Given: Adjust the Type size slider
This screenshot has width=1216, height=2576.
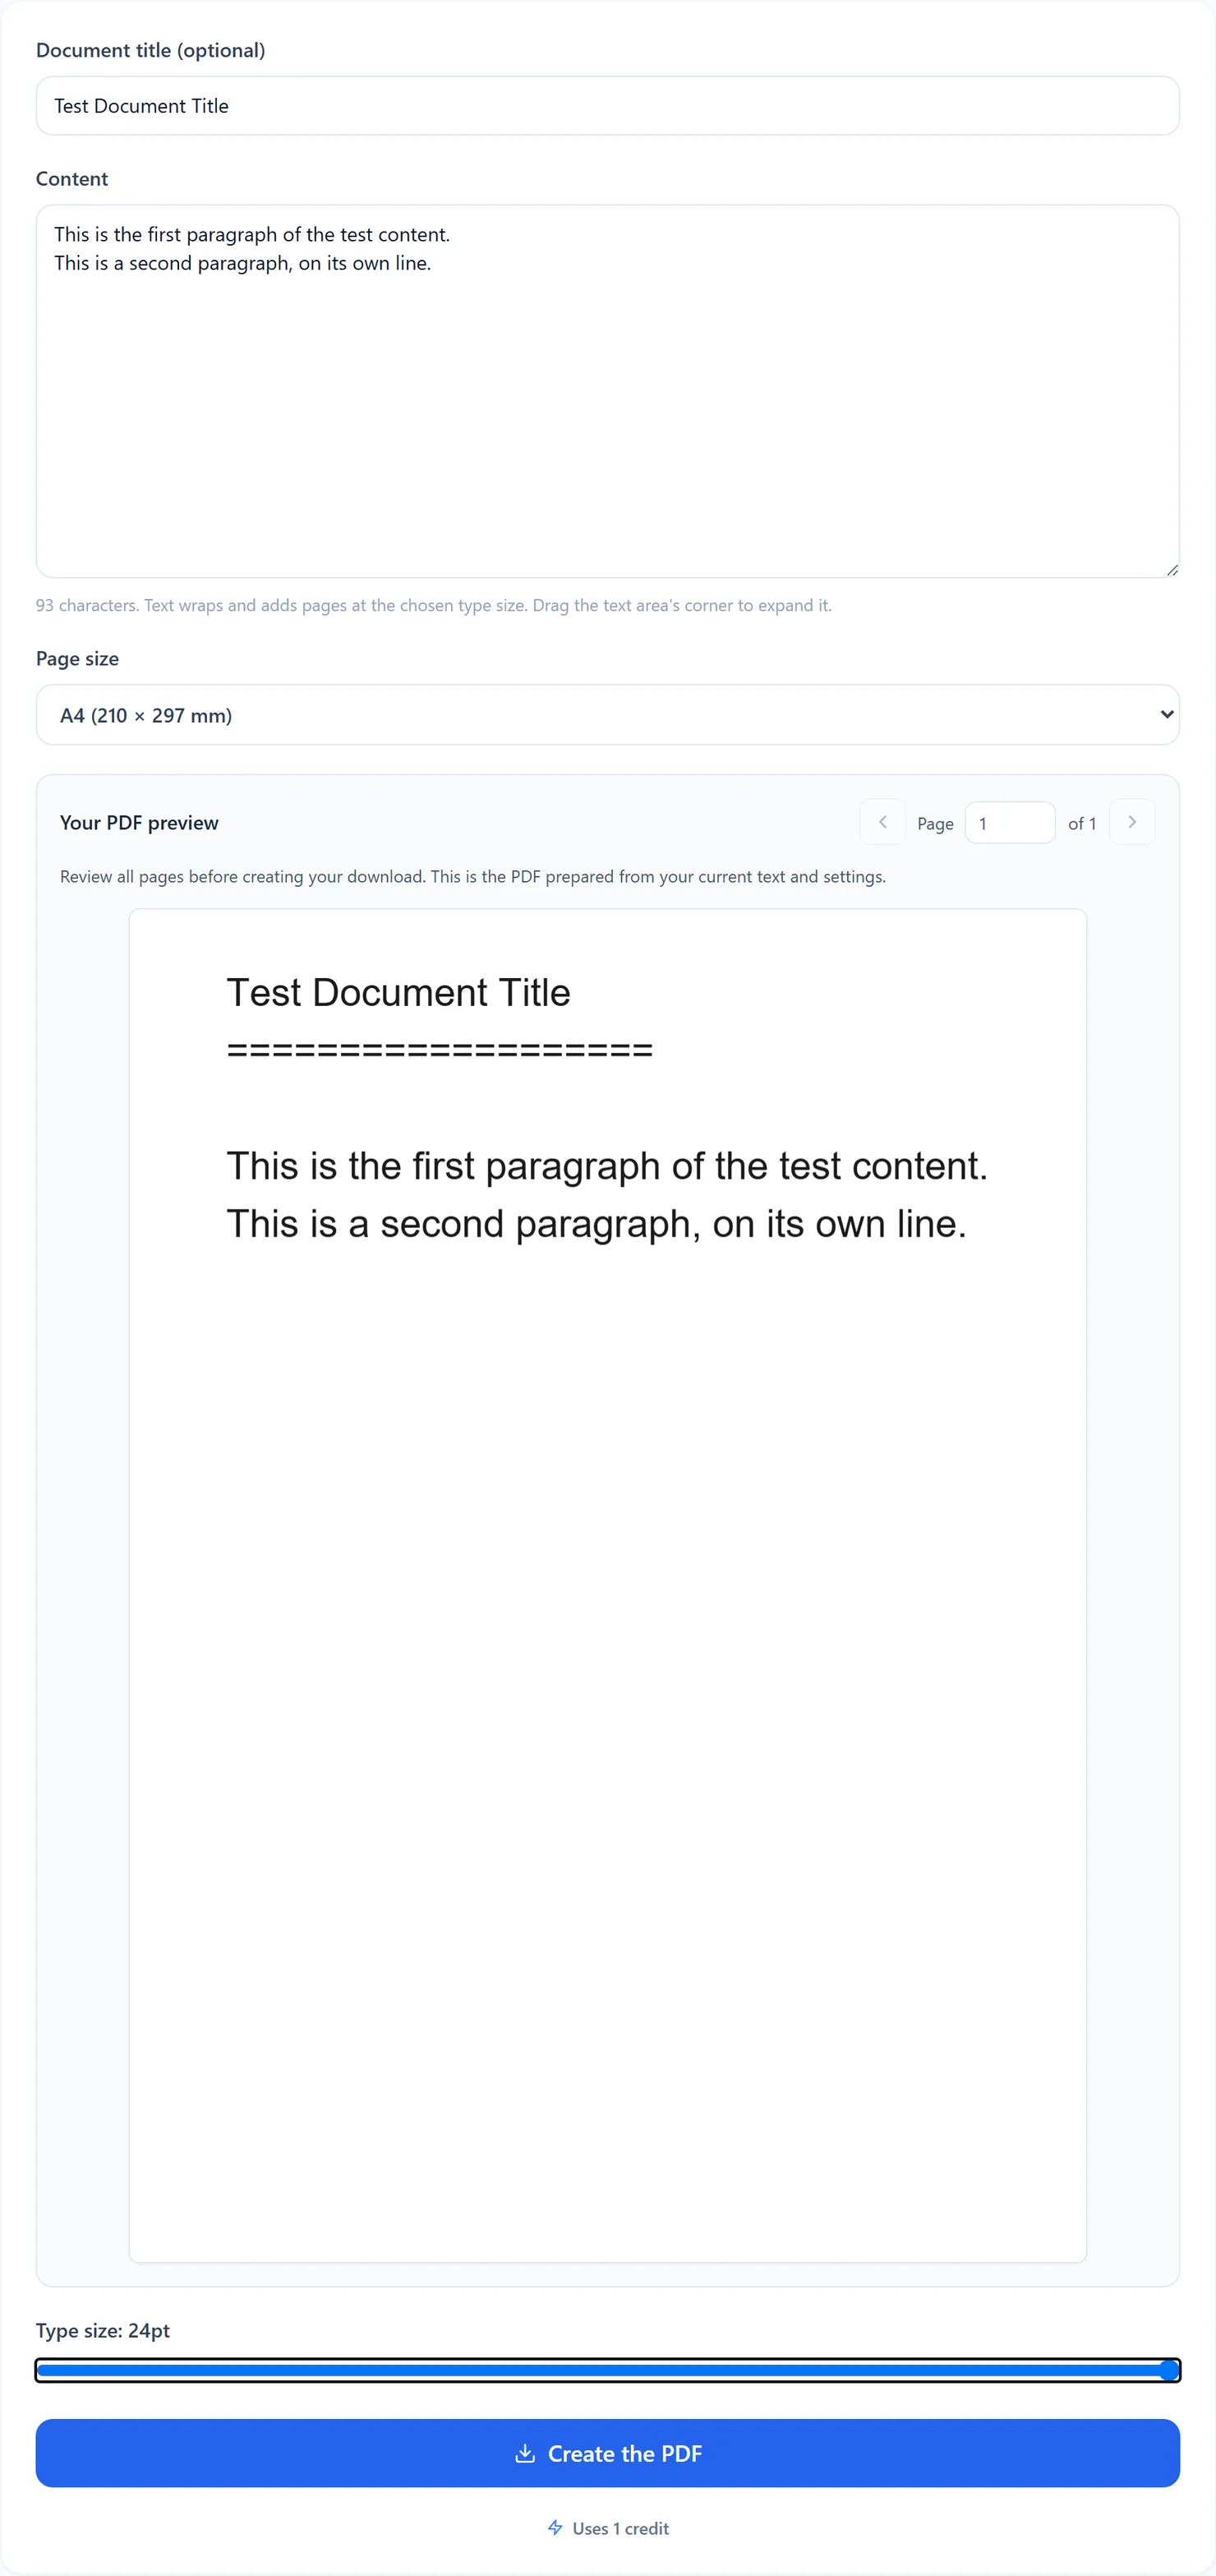Looking at the screenshot, I should point(607,2370).
